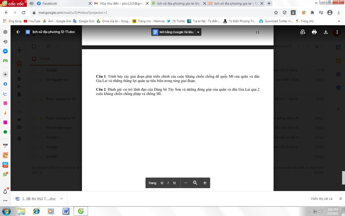Switch to the 123 lịch sử địa phương tab
Viewport: 345px width, 216px height.
pyautogui.click(x=236, y=3)
